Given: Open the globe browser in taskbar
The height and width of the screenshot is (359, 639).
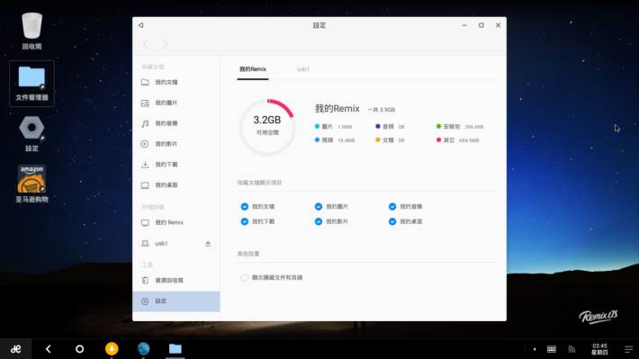Looking at the screenshot, I should pyautogui.click(x=143, y=349).
